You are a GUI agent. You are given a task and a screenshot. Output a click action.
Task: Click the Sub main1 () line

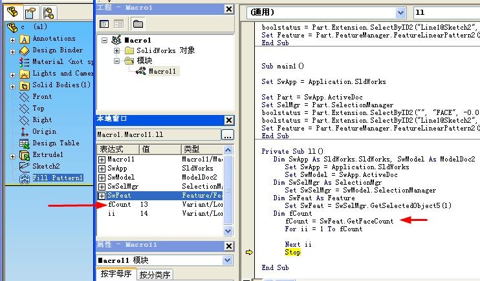(x=283, y=66)
